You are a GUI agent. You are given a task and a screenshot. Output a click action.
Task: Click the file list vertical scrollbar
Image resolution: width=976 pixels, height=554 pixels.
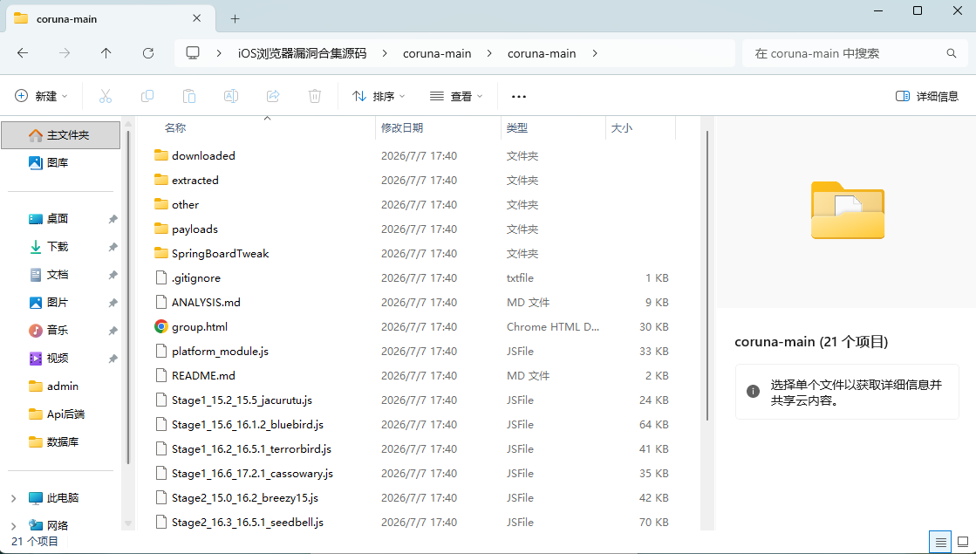tap(707, 275)
